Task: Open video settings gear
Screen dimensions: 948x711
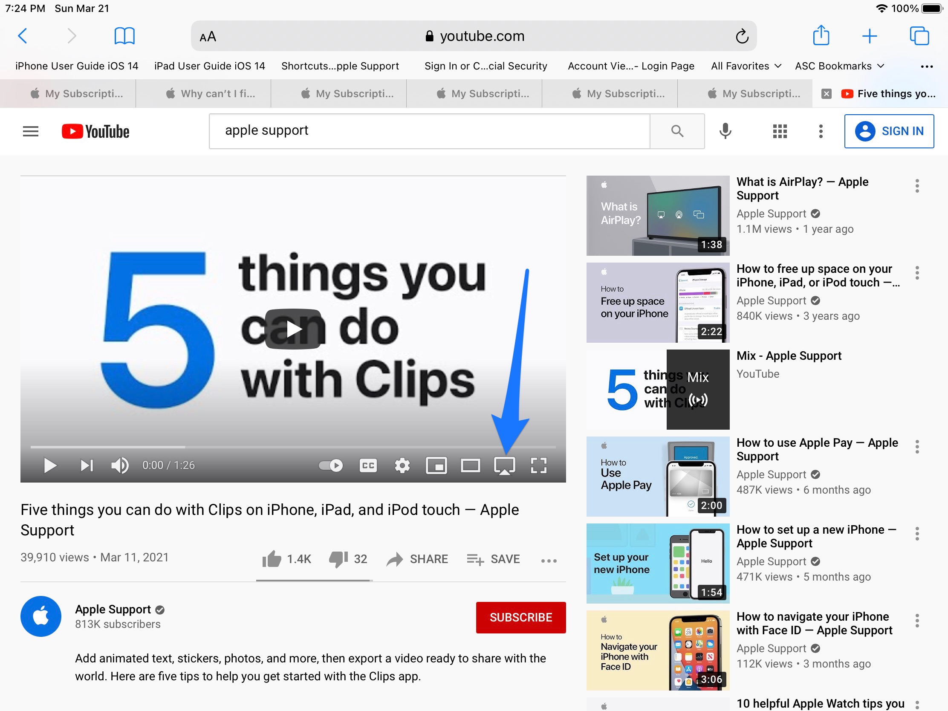Action: [402, 465]
